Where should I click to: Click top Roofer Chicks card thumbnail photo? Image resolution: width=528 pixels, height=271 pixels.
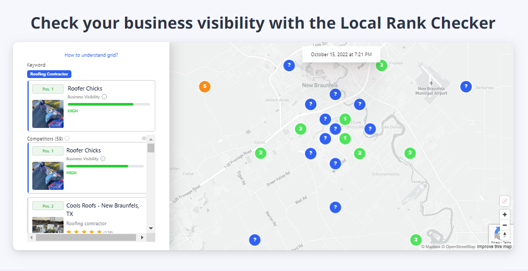[48, 113]
